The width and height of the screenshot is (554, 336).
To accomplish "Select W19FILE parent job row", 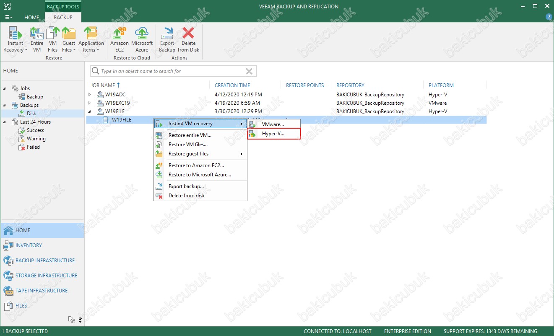I will click(286, 111).
